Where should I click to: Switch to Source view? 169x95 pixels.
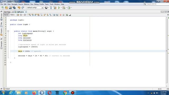6,15
